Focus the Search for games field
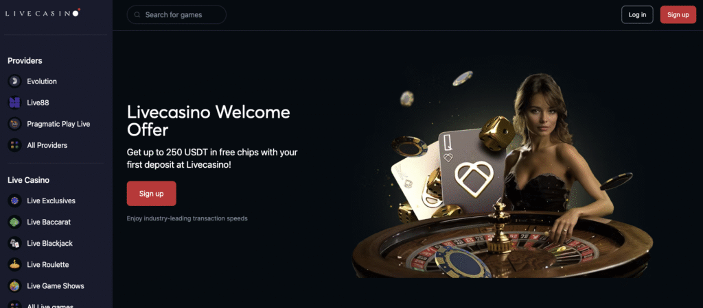 coord(176,15)
